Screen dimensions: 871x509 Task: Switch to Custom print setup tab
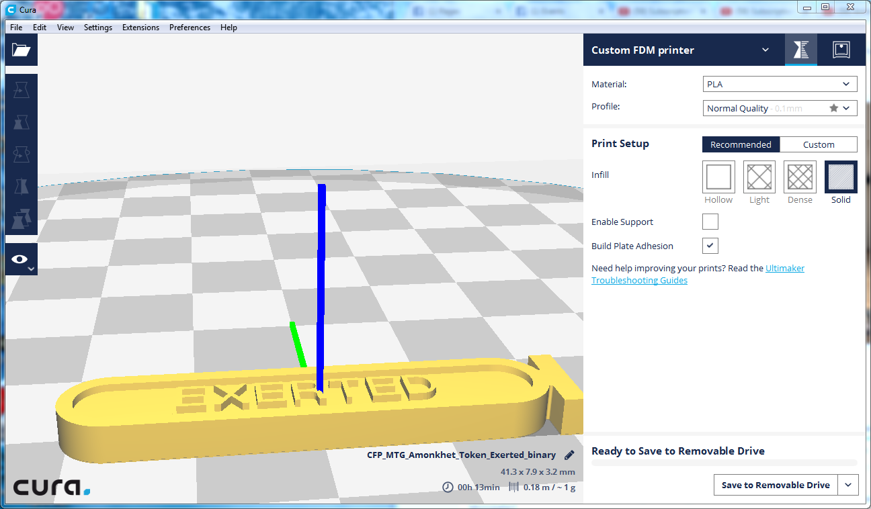[x=819, y=144]
